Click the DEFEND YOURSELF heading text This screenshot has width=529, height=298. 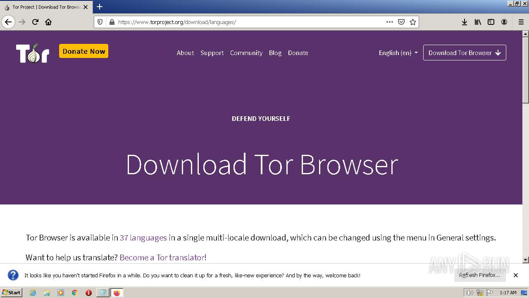(x=261, y=118)
